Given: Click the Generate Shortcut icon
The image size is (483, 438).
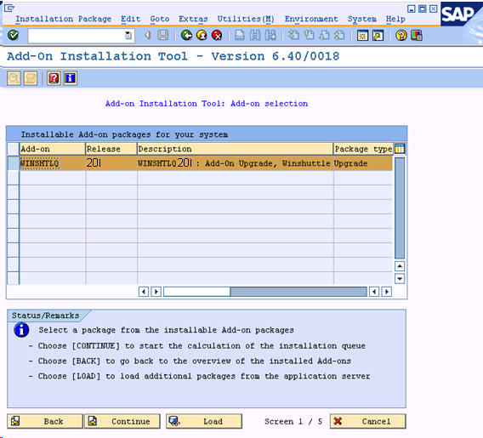Looking at the screenshot, I should pyautogui.click(x=378, y=36).
